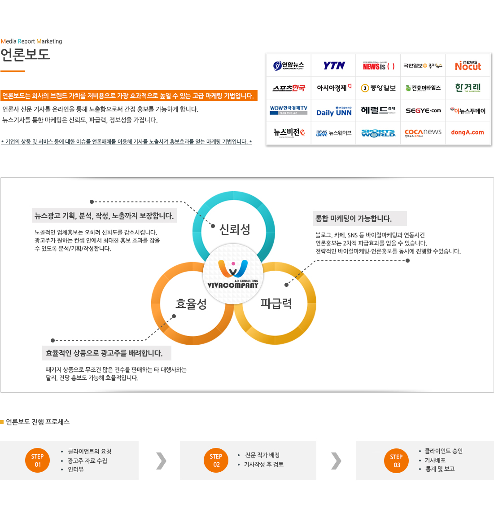
Task: Click the 전문 작가 배정 bullet
Action: pos(262,455)
